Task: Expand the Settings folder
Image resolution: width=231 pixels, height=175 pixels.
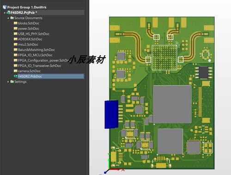Action: pyautogui.click(x=8, y=82)
